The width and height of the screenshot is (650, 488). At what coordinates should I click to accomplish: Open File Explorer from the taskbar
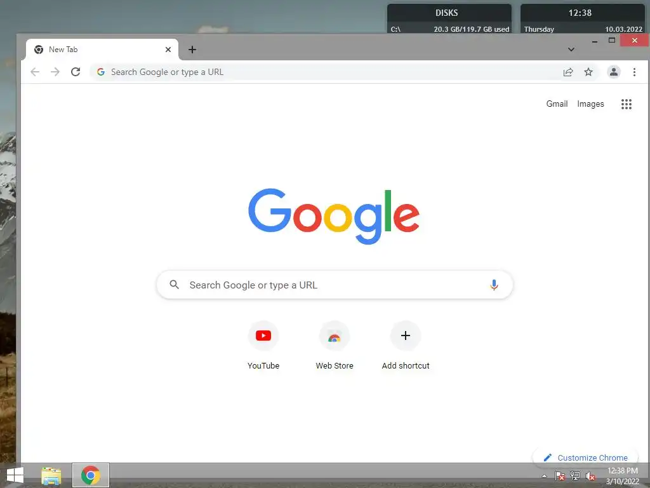[51, 475]
